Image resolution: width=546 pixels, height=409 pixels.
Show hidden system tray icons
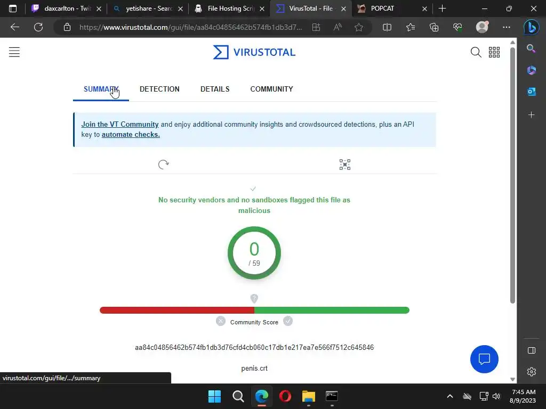[x=450, y=396]
